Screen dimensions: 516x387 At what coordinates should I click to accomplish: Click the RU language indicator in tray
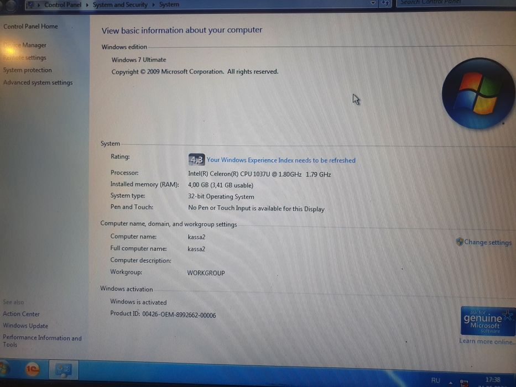(435, 380)
